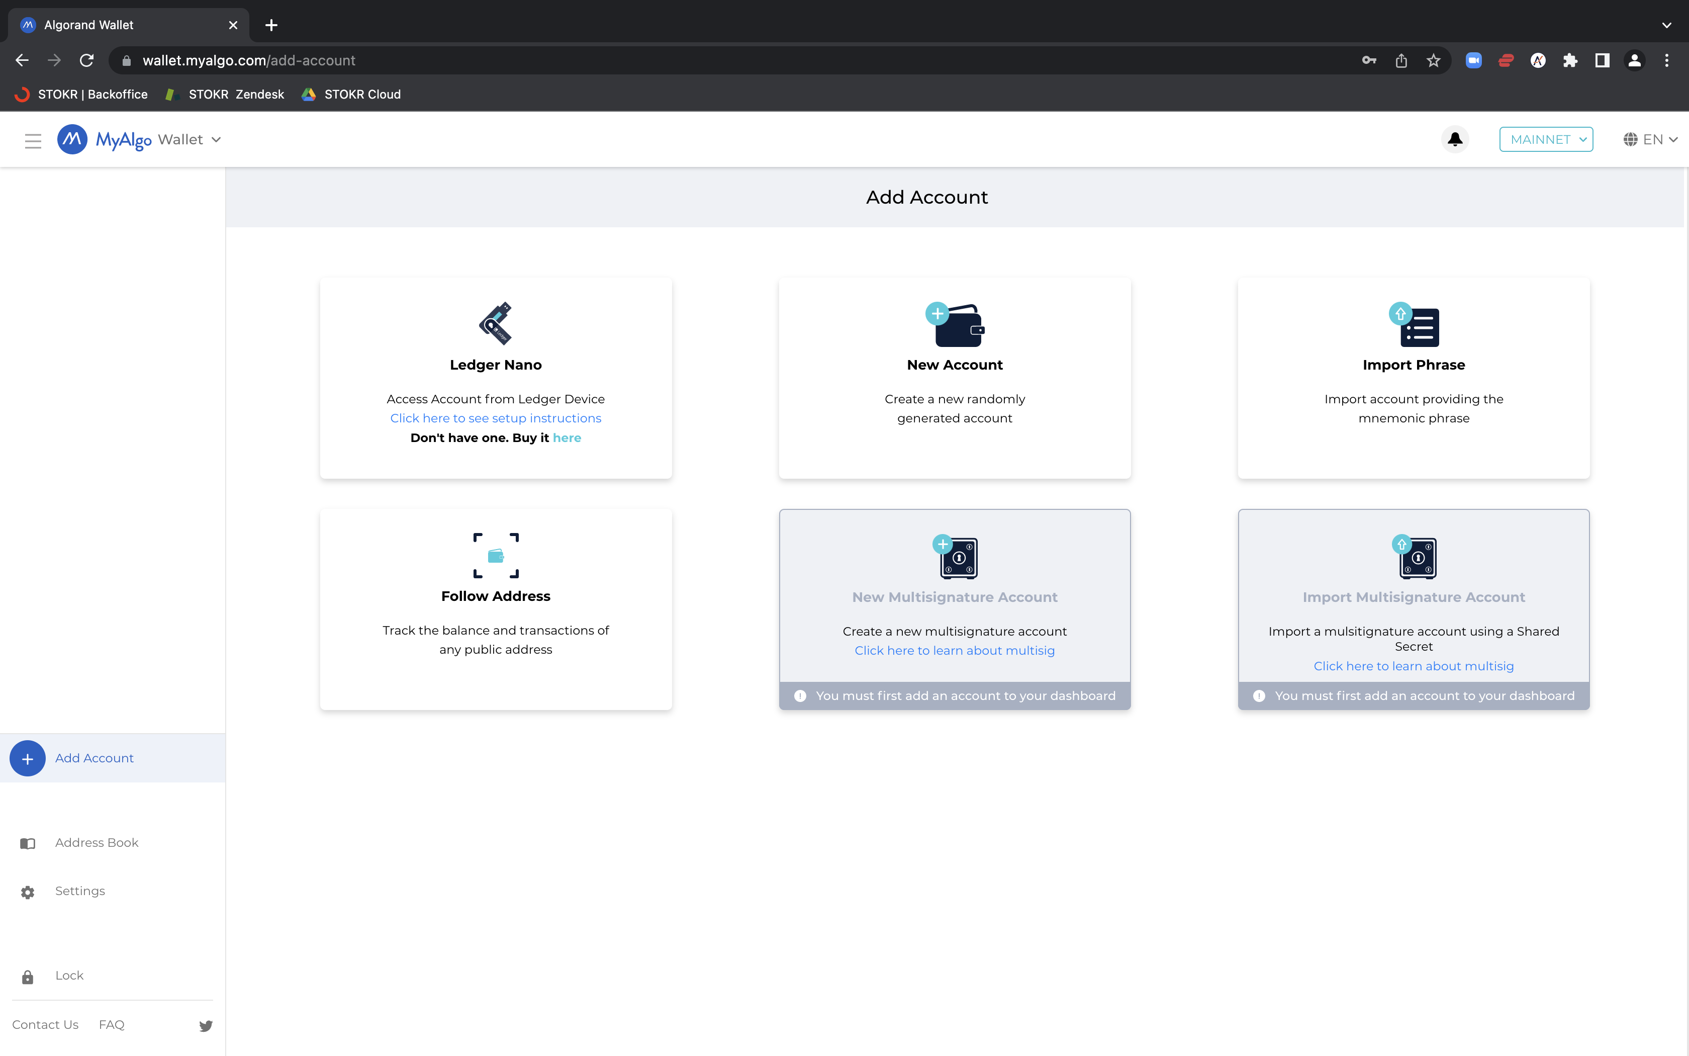The height and width of the screenshot is (1056, 1689).
Task: Click the MyAlgo logo icon
Action: (72, 140)
